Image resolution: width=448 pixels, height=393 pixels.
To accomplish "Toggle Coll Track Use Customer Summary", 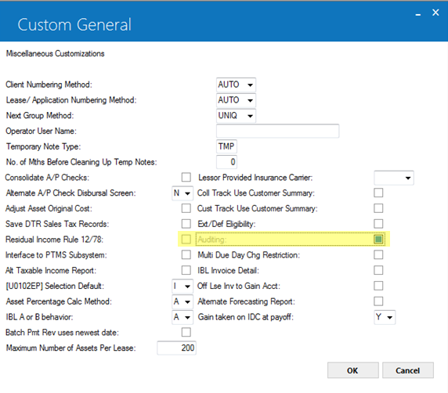I will [x=378, y=193].
